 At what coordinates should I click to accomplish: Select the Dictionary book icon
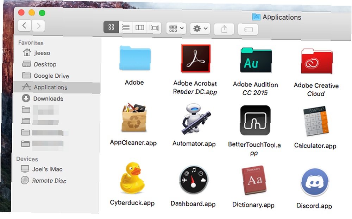254,181
